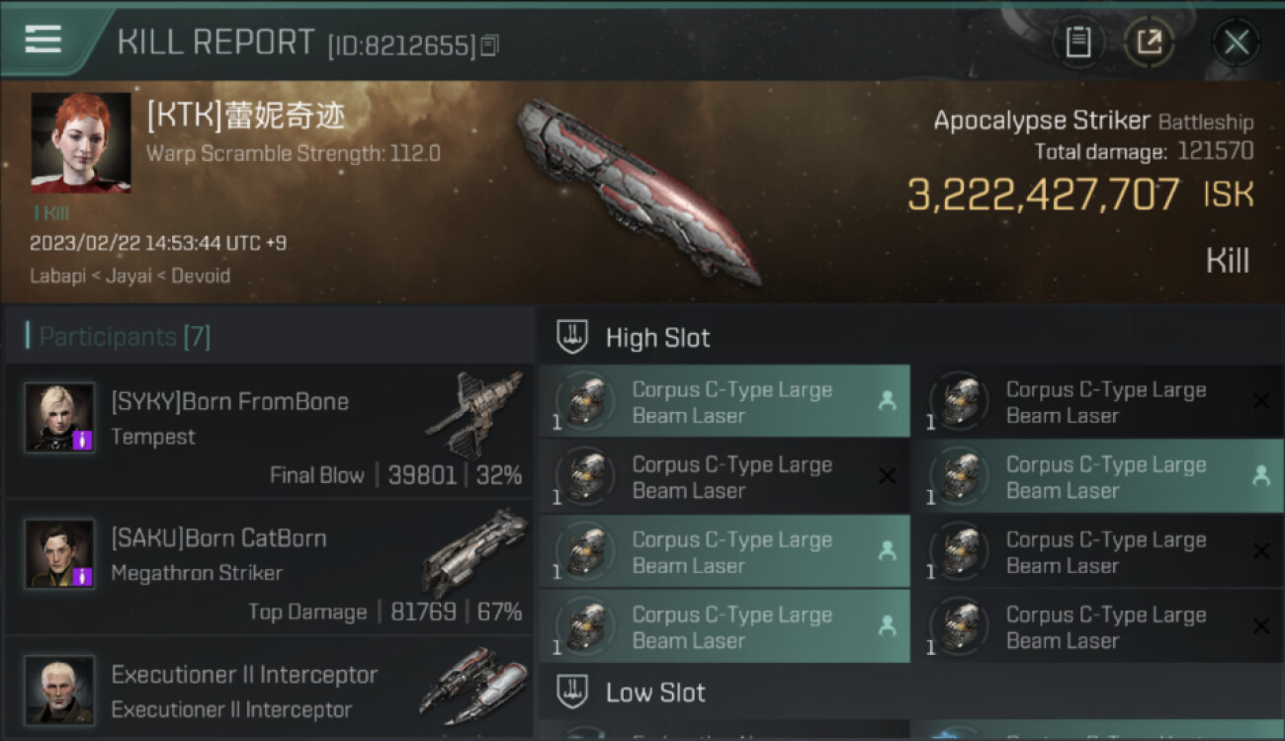Select the Megathron Striker ship icon

point(474,551)
